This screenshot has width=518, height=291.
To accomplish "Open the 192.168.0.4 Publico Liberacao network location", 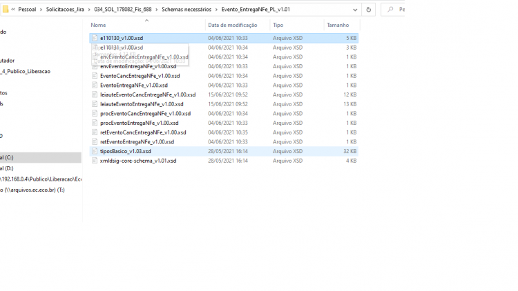I will tap(40, 179).
